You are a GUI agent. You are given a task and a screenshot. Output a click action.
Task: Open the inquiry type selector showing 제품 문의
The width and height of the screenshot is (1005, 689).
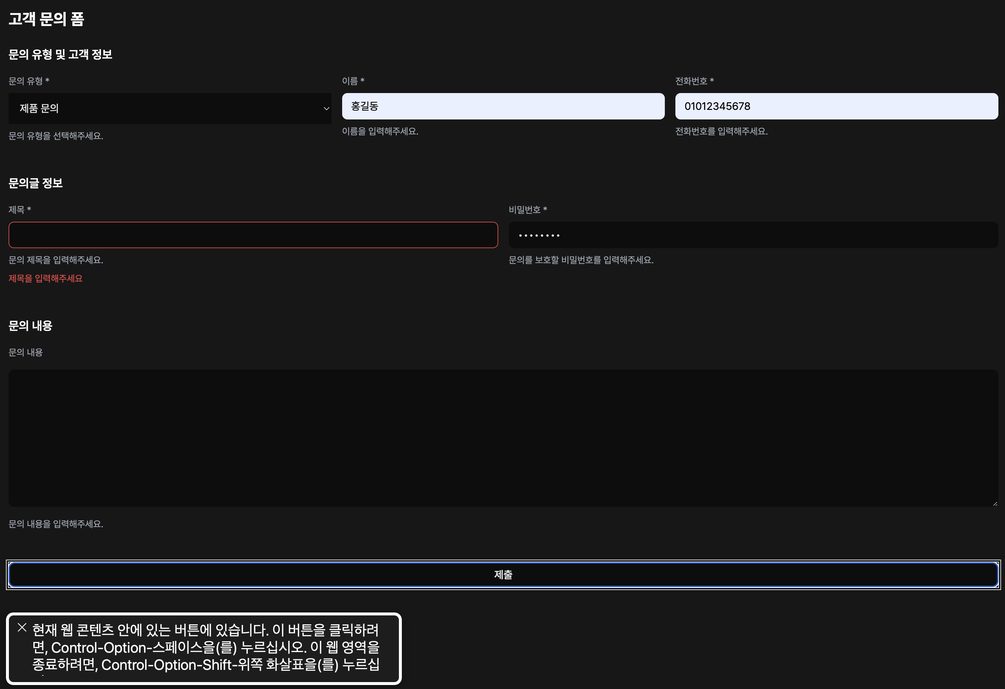(169, 109)
